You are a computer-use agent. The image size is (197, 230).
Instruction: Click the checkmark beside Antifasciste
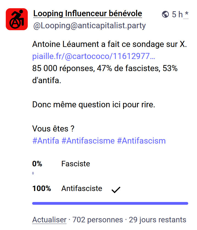[x=116, y=189]
